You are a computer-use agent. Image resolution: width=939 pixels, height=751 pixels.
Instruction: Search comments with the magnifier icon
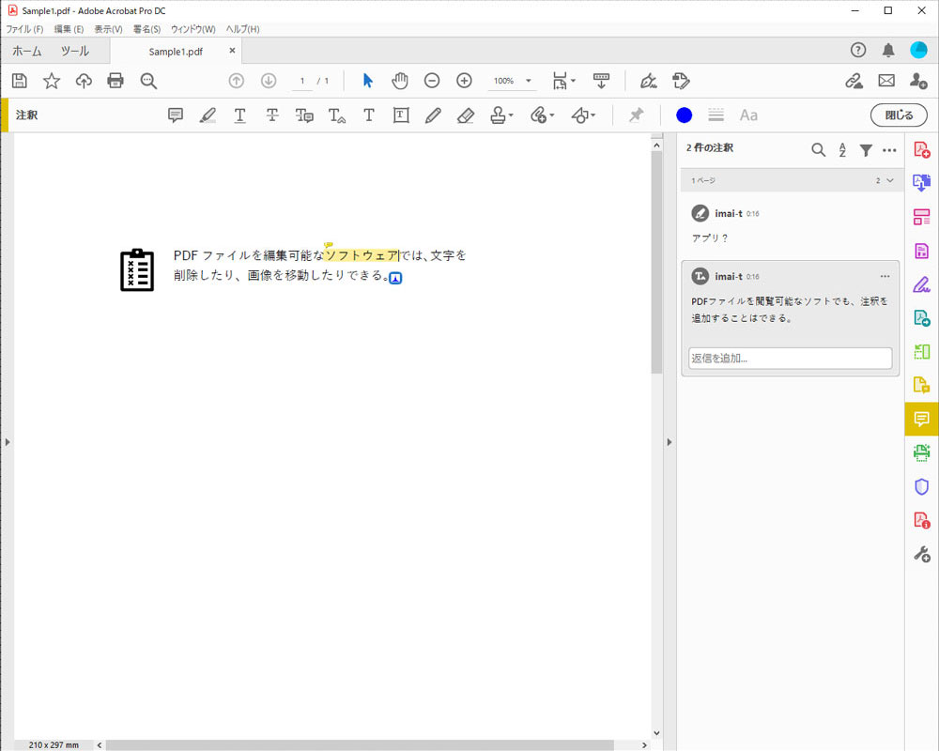[x=818, y=149]
